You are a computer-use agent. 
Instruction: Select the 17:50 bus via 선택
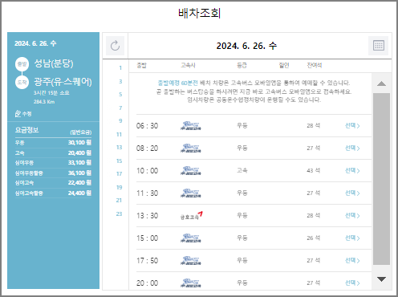tap(352, 260)
